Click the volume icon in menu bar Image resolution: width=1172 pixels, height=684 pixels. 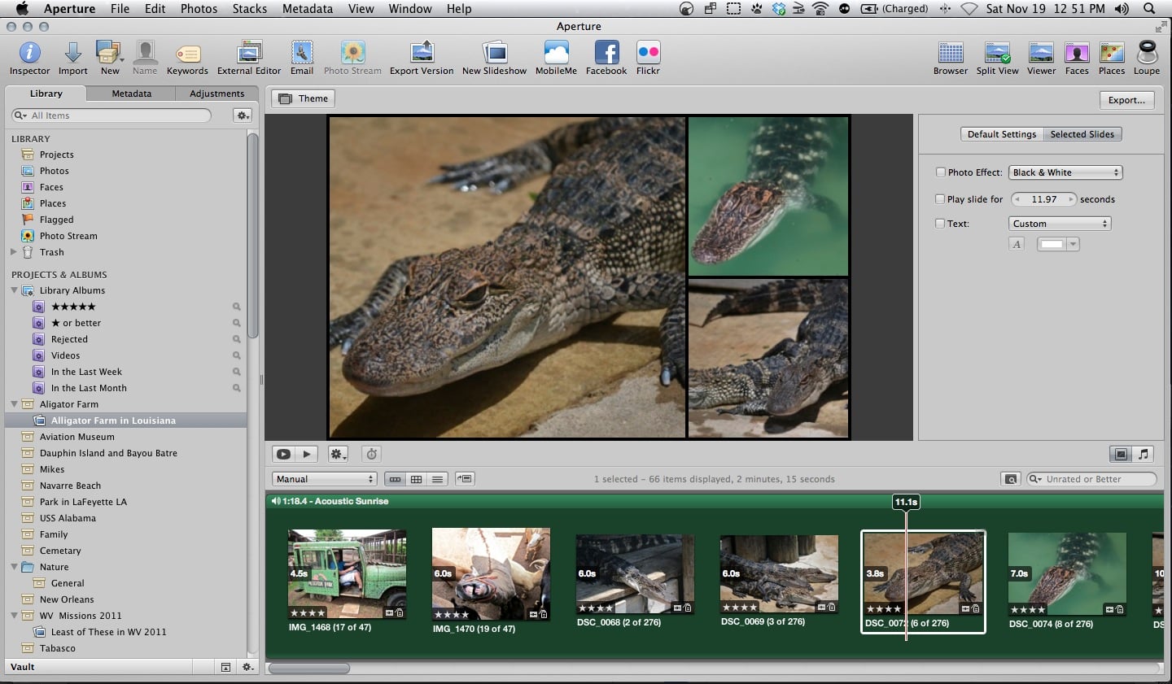click(1122, 9)
